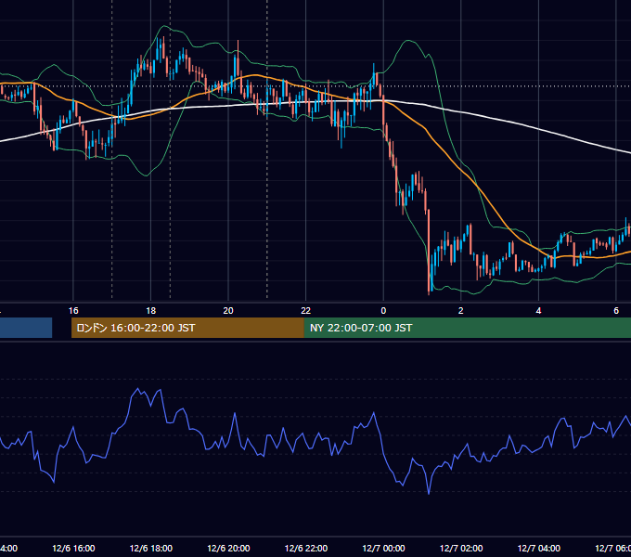Click the 12/6 20:00 date label
This screenshot has width=631, height=557.
(228, 548)
